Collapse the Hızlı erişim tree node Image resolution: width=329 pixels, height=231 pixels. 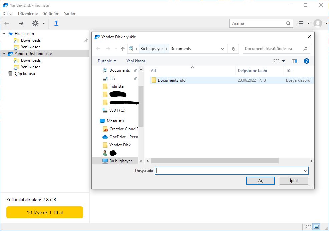(4, 34)
